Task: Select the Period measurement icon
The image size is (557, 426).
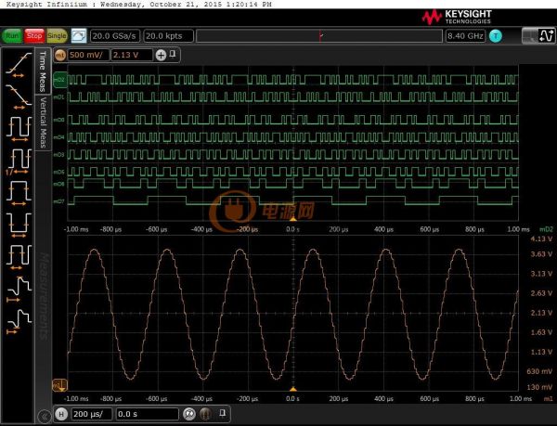Action: (19, 128)
